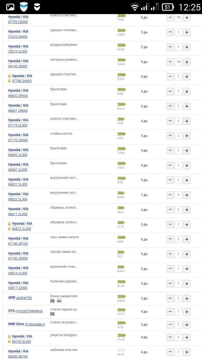The image size is (202, 360).
Task: Click the quantity field for part 86300 2B100
Action: pos(178,352)
